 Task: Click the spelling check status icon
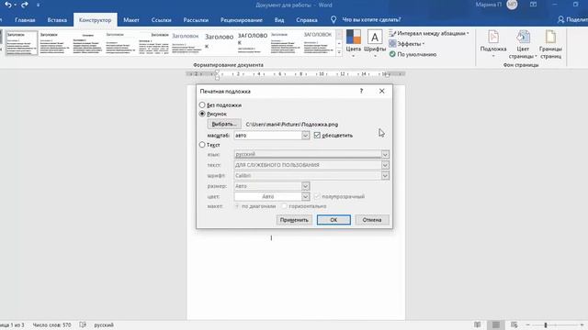point(83,324)
